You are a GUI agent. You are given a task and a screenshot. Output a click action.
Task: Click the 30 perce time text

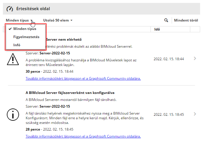(x=33, y=72)
